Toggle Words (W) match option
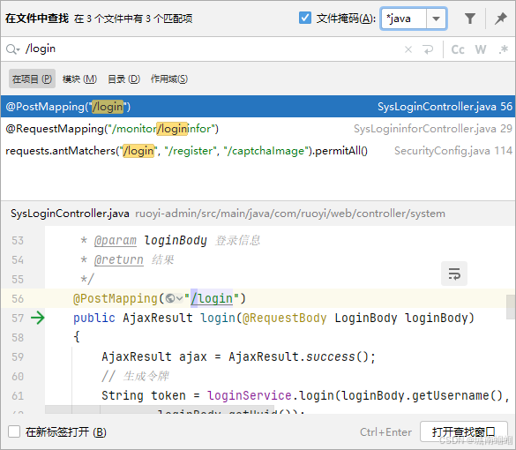The width and height of the screenshot is (516, 450). [x=481, y=49]
